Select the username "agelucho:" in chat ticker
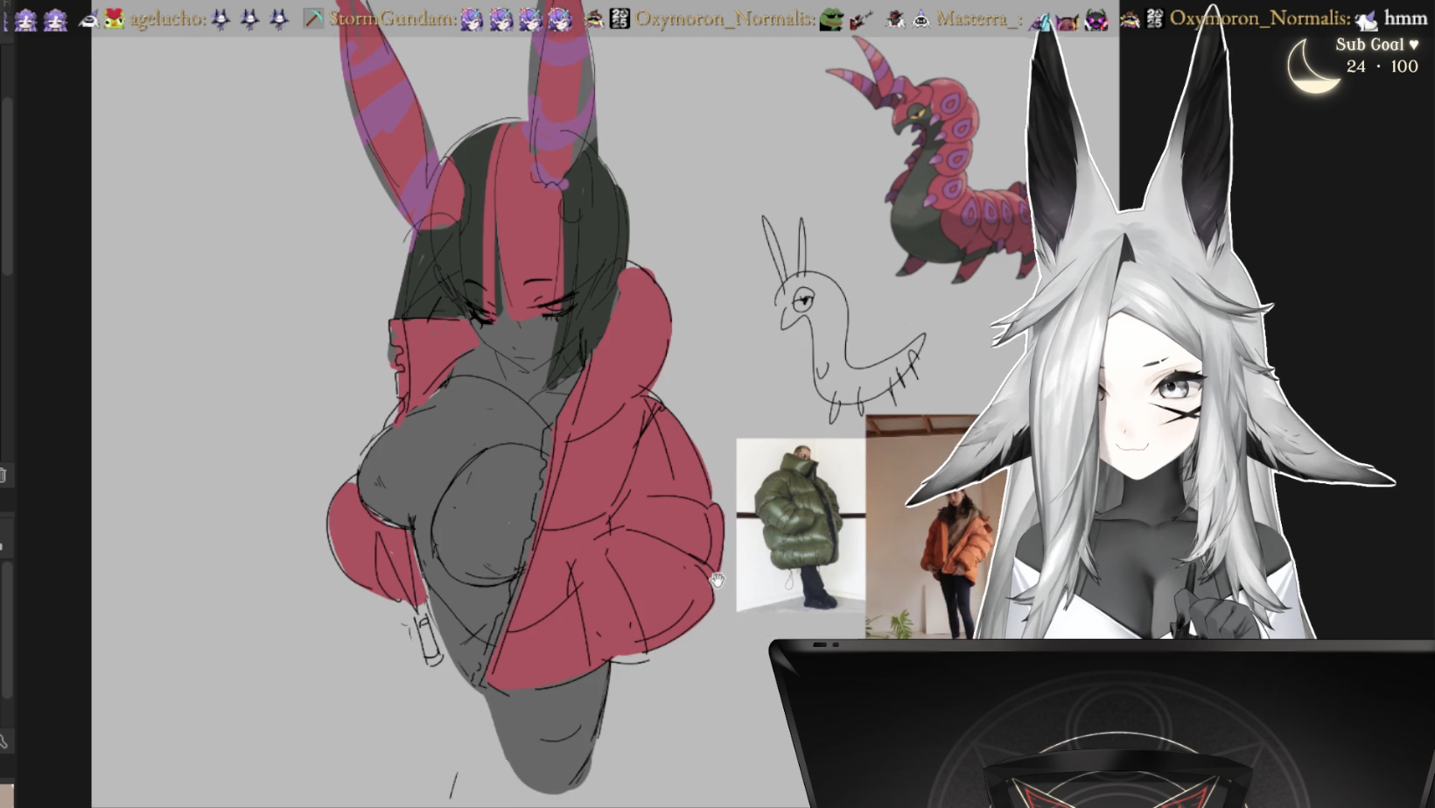 (168, 18)
